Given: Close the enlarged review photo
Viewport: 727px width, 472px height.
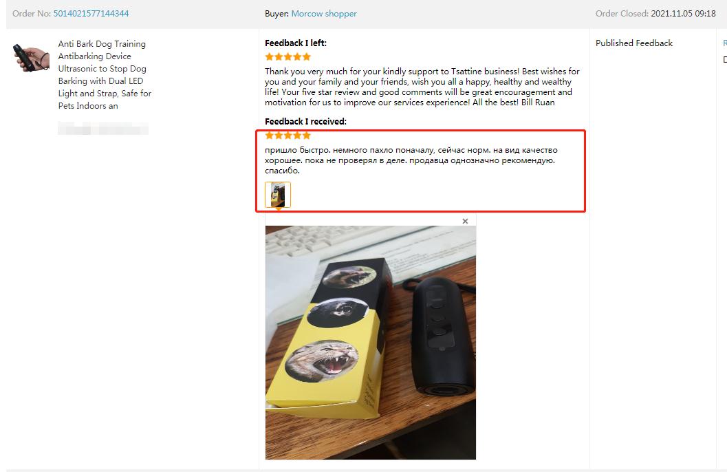Looking at the screenshot, I should click(465, 221).
